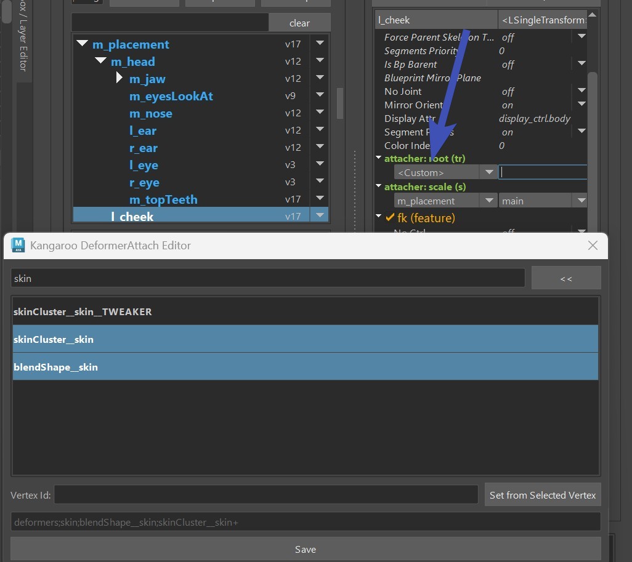Click Set from Selected Vertex button

pos(543,495)
